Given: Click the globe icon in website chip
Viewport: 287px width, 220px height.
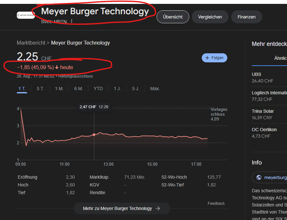Looking at the screenshot, I should [x=259, y=177].
